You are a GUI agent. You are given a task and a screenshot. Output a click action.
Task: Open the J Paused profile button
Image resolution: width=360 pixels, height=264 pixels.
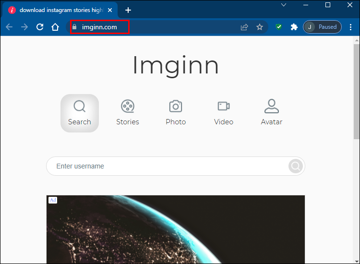click(x=323, y=27)
